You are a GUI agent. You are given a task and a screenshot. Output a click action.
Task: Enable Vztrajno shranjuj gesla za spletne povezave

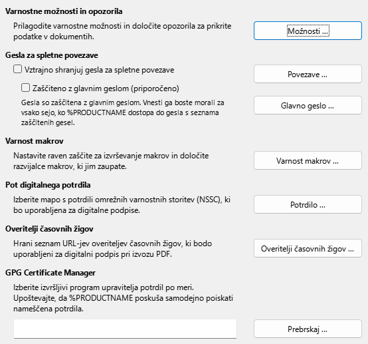[x=17, y=69]
